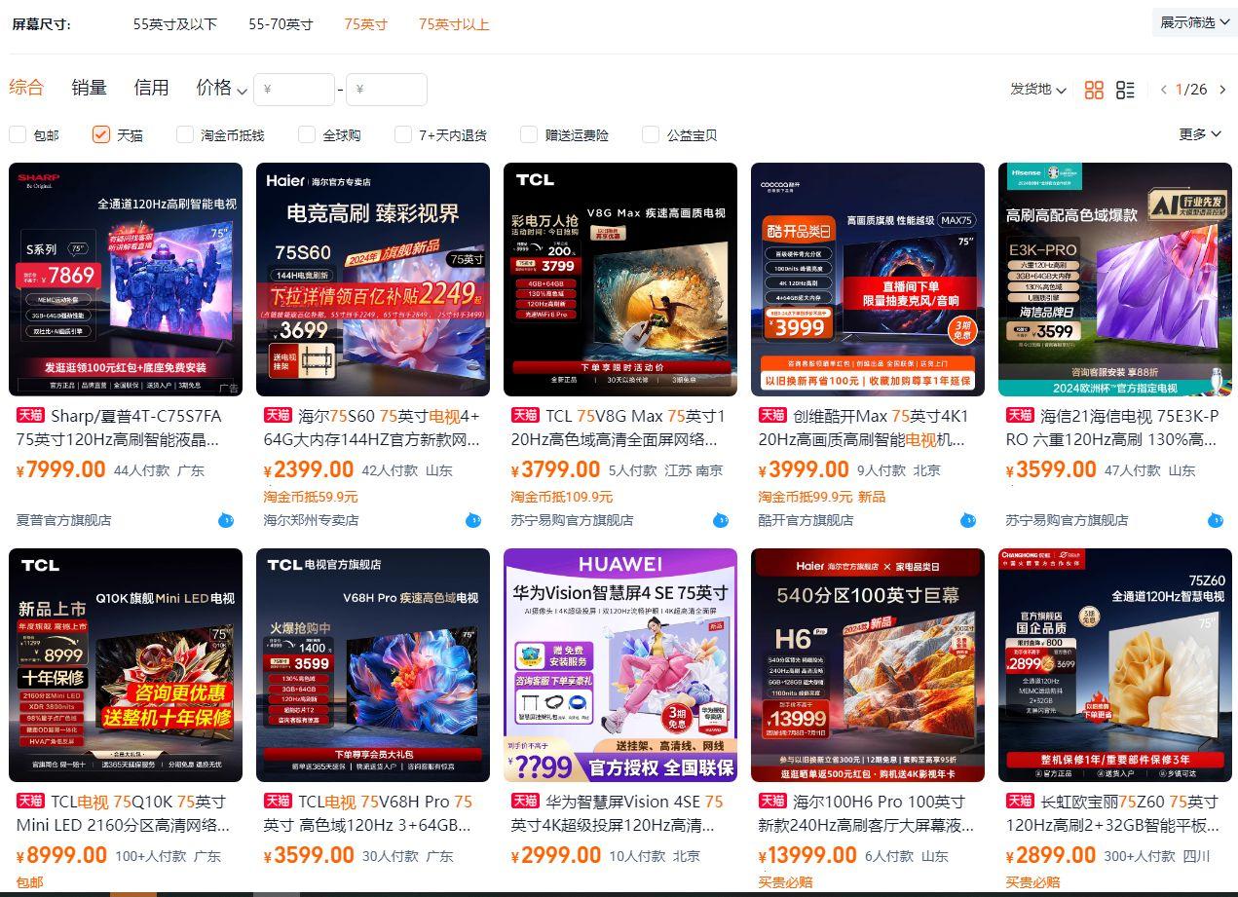Visit 夏普官方旗舰店 store
1238x897 pixels.
click(x=64, y=520)
